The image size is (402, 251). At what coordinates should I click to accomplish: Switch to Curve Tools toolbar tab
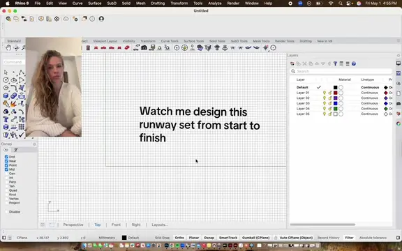pos(170,41)
